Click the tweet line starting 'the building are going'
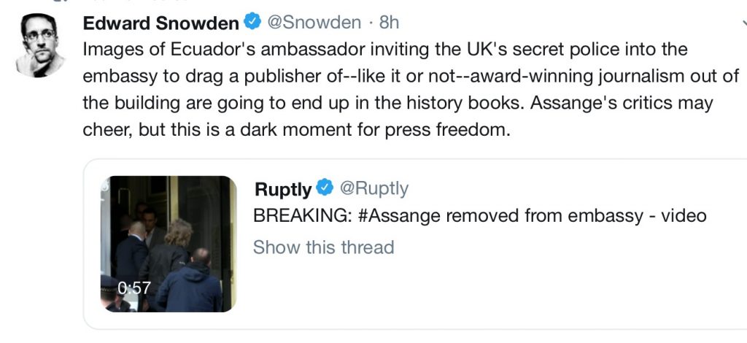This screenshot has width=747, height=343. [x=398, y=103]
